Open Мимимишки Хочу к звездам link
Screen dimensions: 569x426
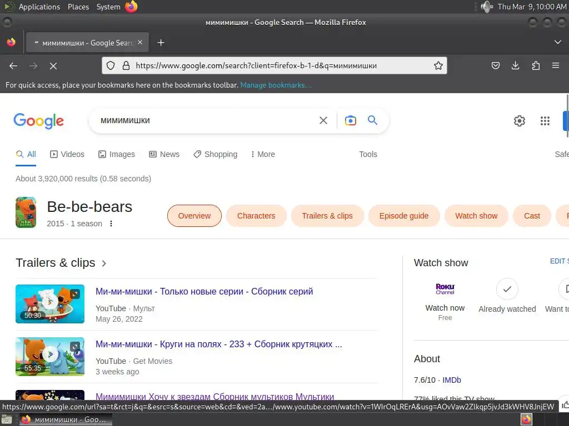pyautogui.click(x=215, y=396)
